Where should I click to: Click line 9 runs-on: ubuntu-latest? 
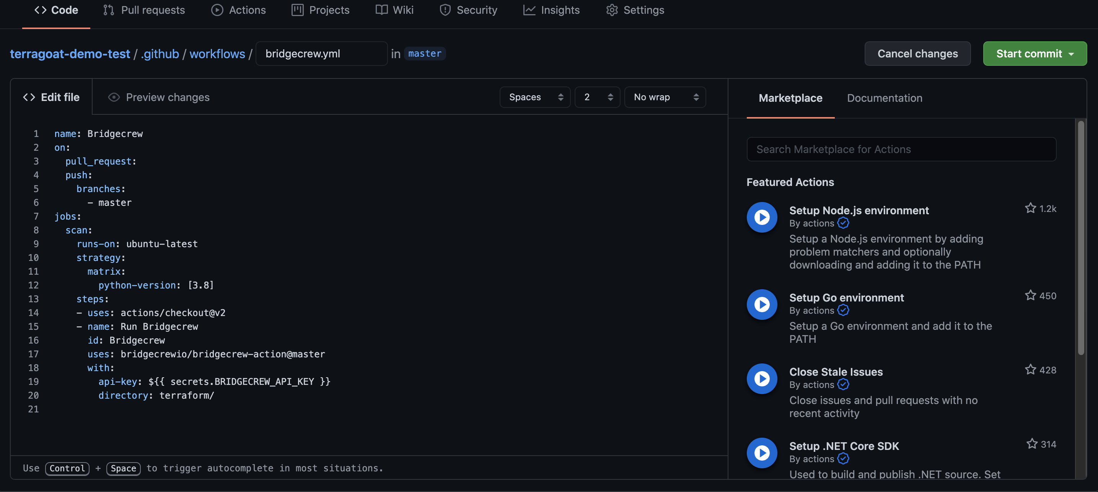(137, 244)
